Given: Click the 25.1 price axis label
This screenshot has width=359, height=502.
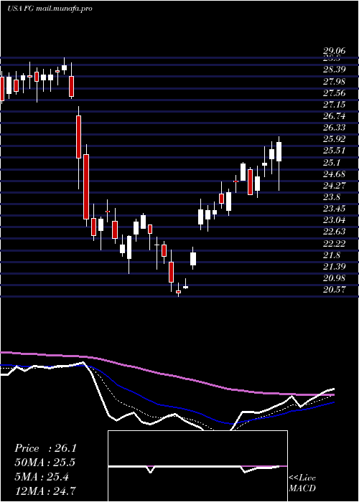Looking at the screenshot, I should [332, 163].
